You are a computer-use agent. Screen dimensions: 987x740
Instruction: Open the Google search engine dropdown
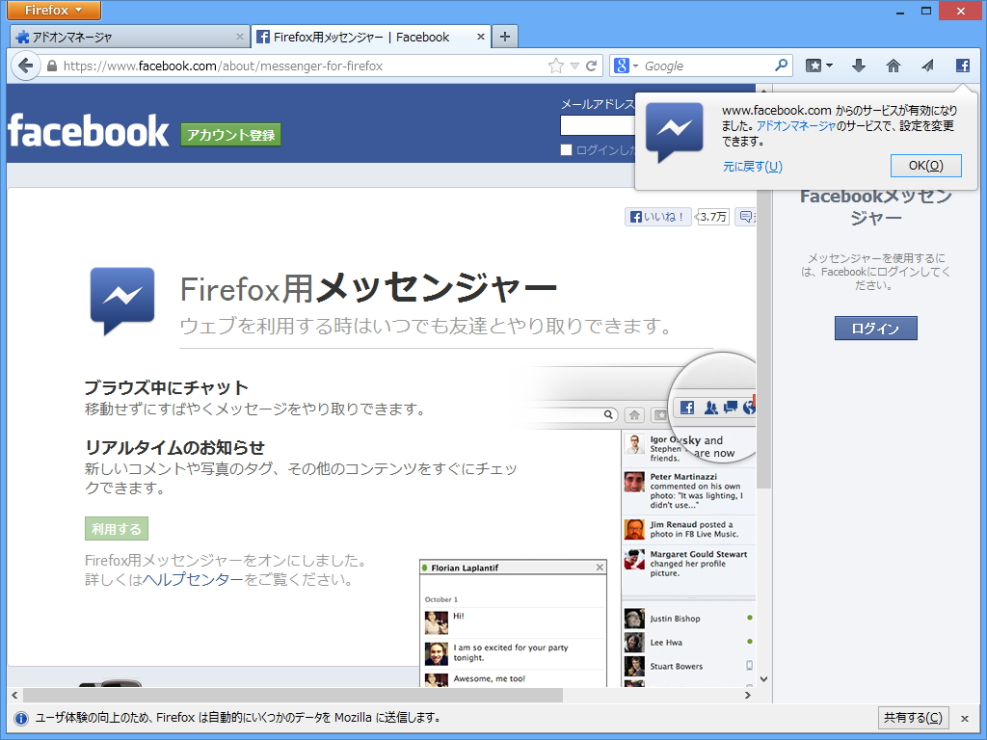pos(626,66)
